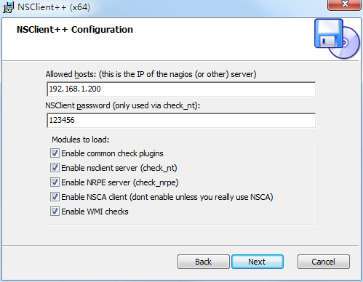Click the NSClient++ installer icon in title bar
Image resolution: width=363 pixels, height=282 pixels.
8,7
